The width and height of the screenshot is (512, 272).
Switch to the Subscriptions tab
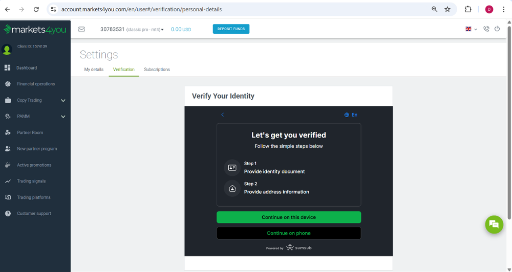point(157,70)
